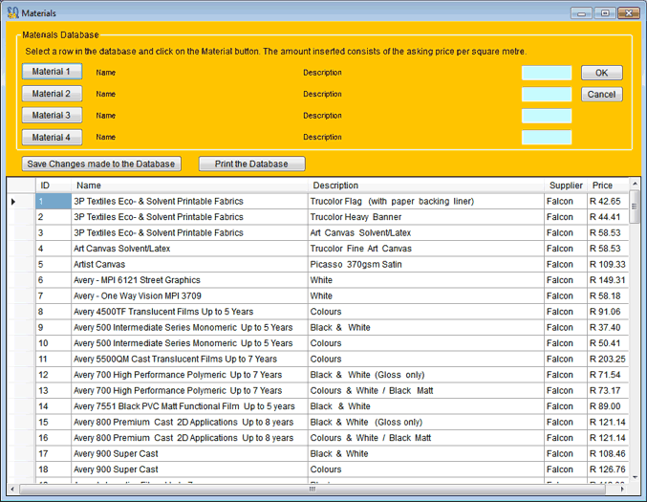Click the Supplier column header
Viewport: 647px width, 502px height.
pyautogui.click(x=566, y=186)
